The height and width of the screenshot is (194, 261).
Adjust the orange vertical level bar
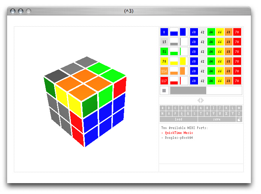coord(174,71)
